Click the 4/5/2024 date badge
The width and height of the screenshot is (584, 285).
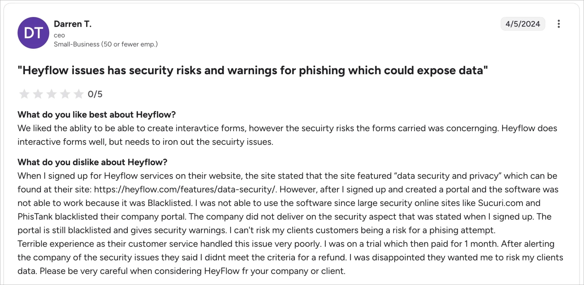523,24
